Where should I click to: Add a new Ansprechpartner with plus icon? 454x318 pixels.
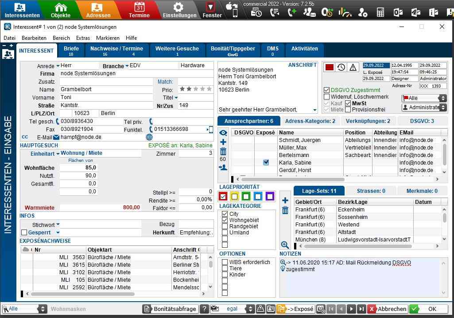click(223, 142)
